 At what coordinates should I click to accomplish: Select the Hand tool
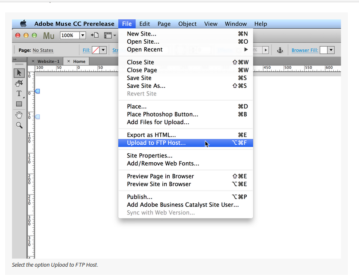tap(19, 115)
